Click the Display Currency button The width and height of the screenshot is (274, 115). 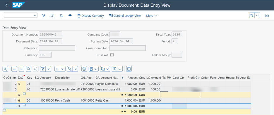(x=90, y=15)
